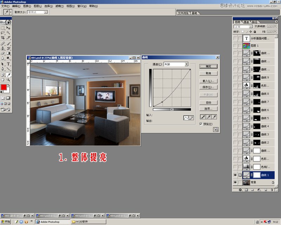This screenshot has width=281, height=225.
Task: Choose the pencil draw-curve mode
Action: (191, 118)
